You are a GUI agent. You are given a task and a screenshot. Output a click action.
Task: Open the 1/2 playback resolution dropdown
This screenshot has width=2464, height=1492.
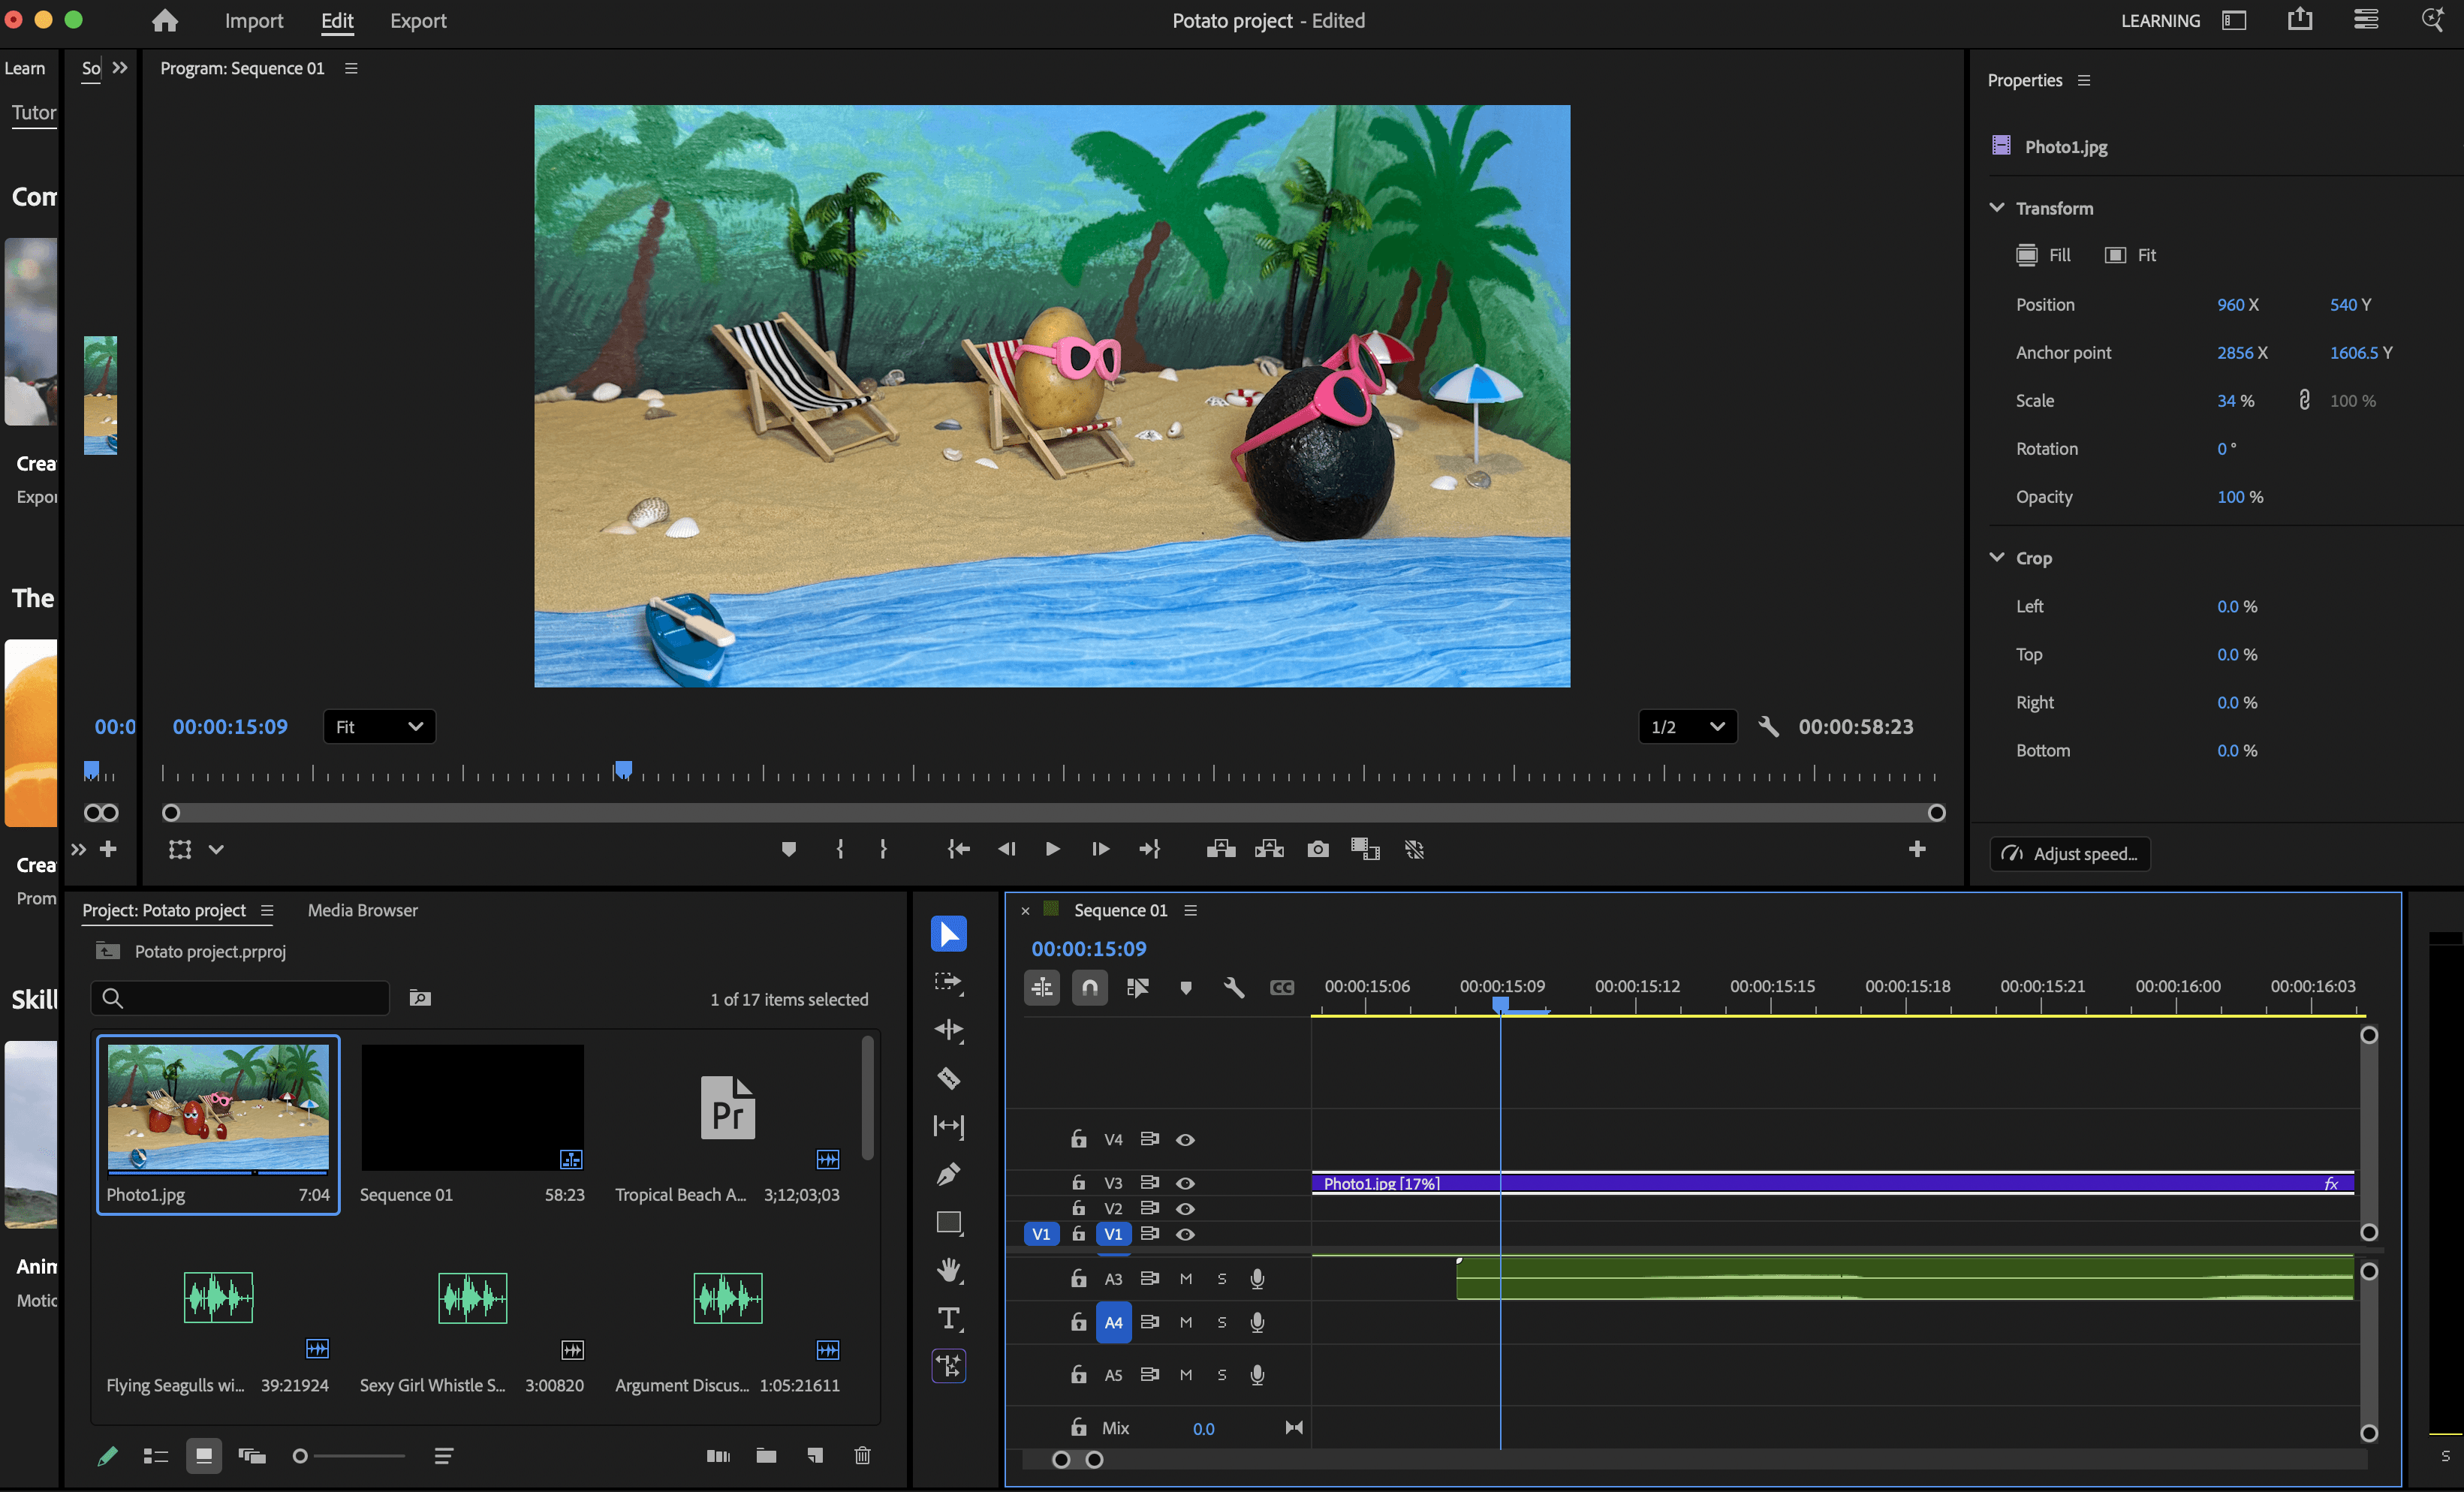[1687, 726]
